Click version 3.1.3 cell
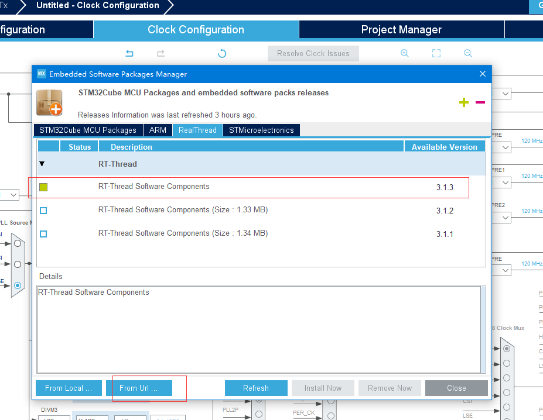The image size is (543, 420). pyautogui.click(x=445, y=187)
